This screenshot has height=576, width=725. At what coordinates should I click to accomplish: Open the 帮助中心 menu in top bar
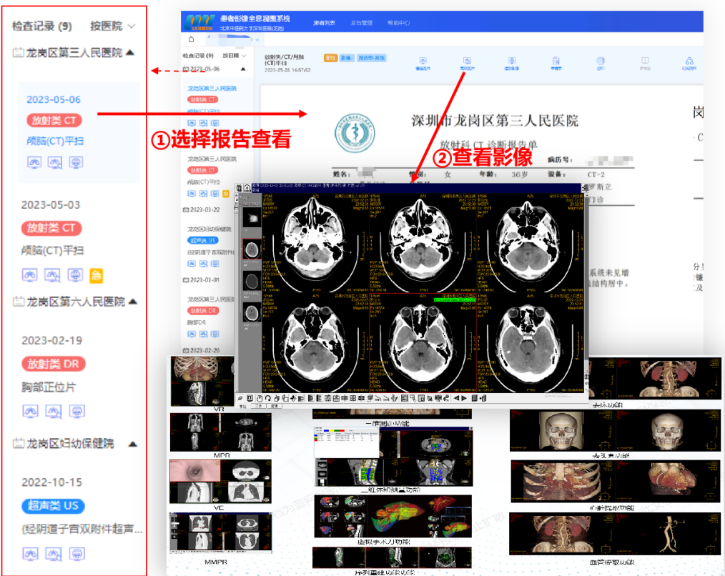398,23
